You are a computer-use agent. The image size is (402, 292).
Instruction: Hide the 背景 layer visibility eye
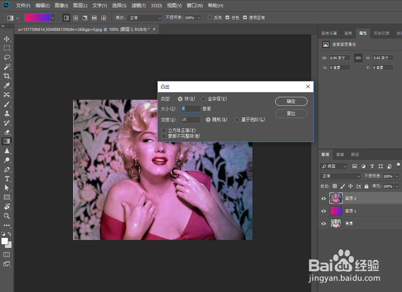click(x=323, y=223)
